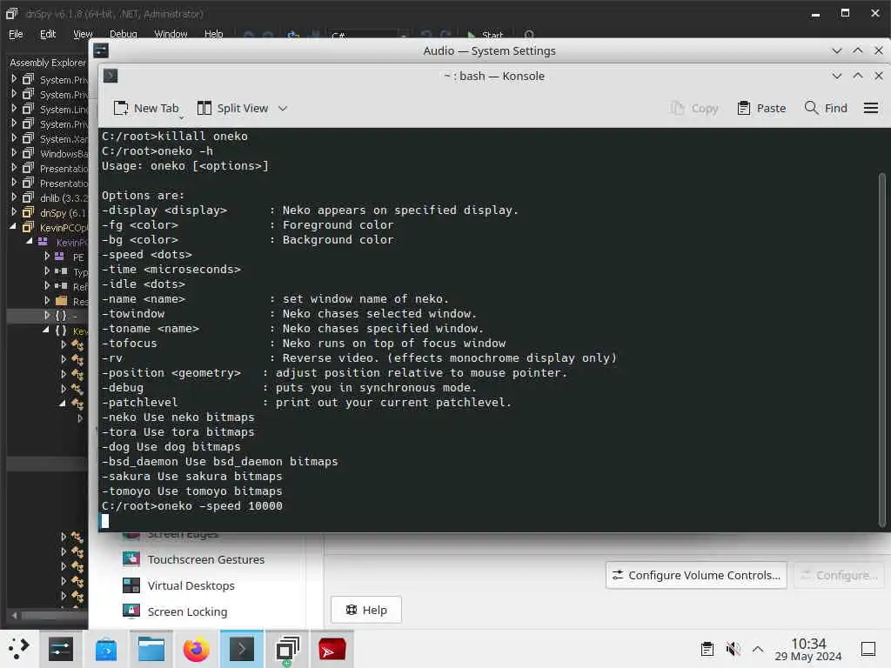Image resolution: width=891 pixels, height=668 pixels.
Task: Select the dnSpy assembly icon in tree
Action: [28, 212]
